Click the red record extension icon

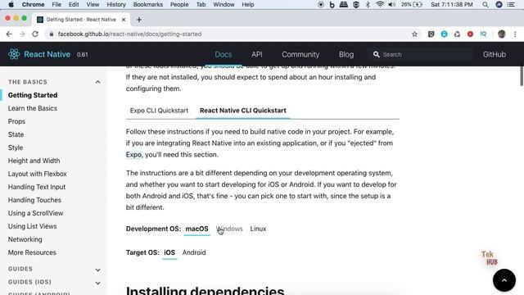470,34
